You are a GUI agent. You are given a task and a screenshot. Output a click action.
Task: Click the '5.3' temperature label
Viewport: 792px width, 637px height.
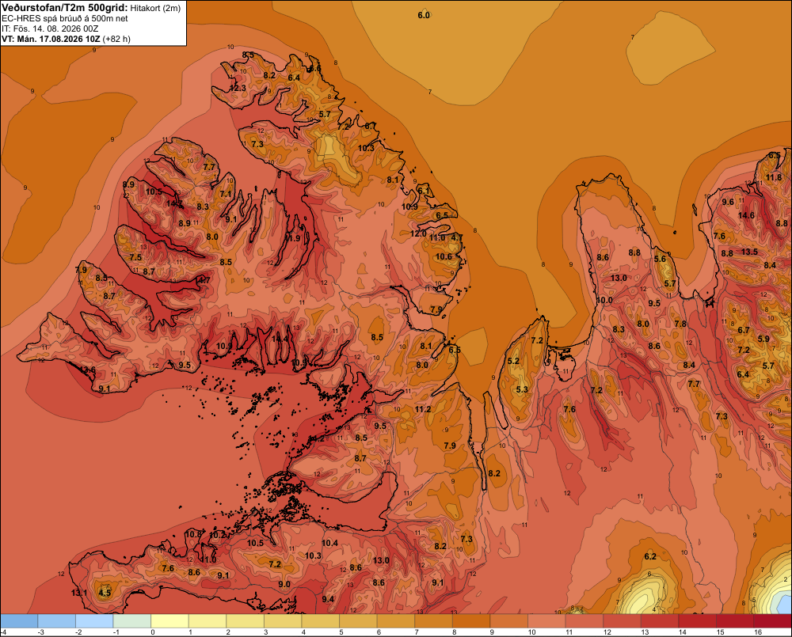click(522, 389)
